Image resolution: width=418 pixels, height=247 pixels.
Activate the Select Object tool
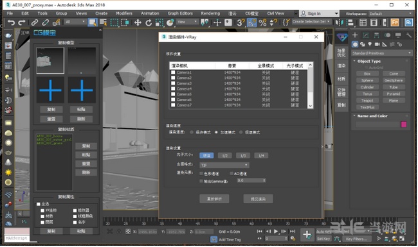click(92, 22)
